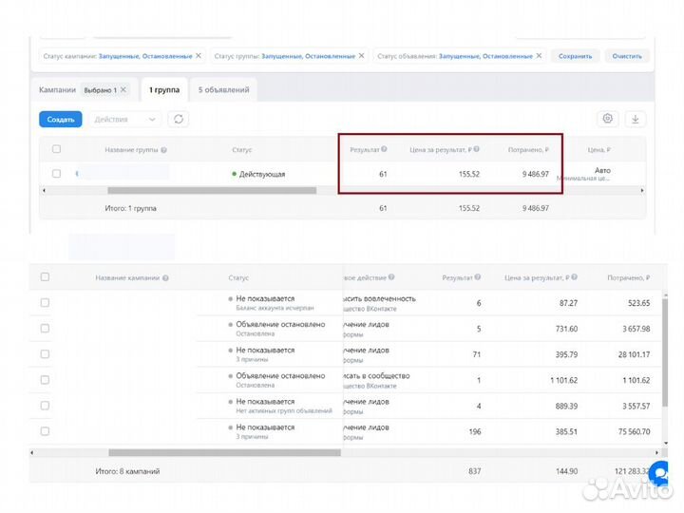Open table settings gear icon

607,119
